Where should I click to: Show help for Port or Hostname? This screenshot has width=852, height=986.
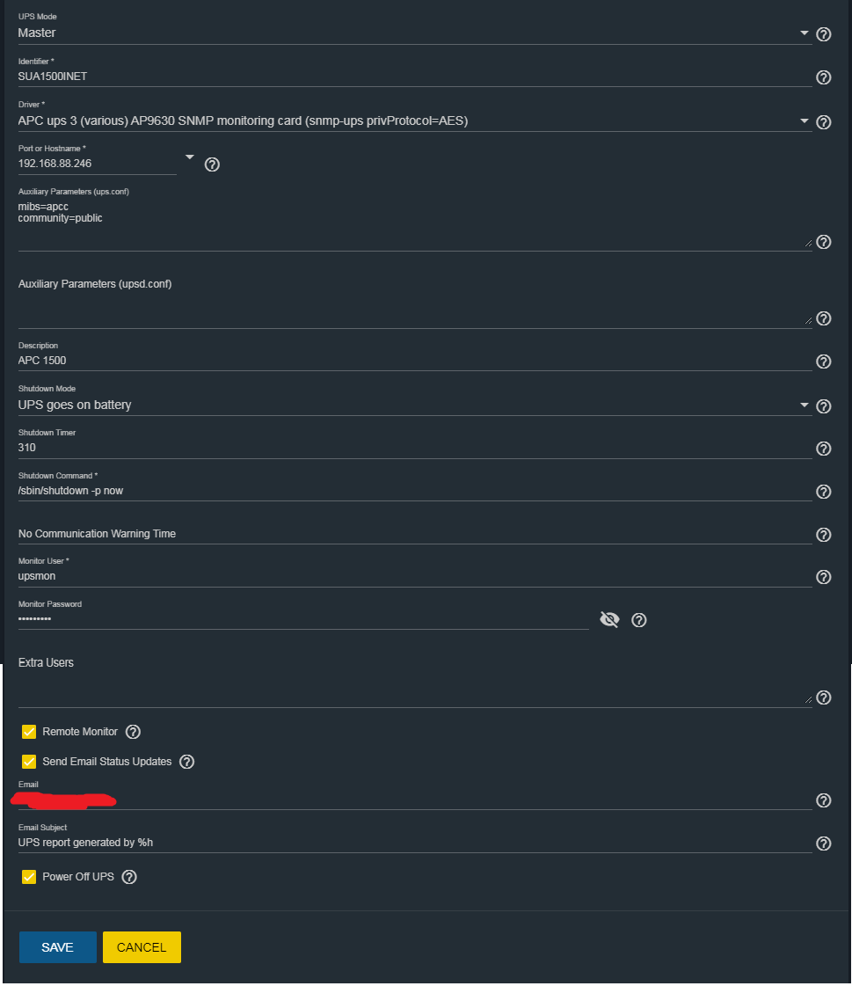click(212, 164)
